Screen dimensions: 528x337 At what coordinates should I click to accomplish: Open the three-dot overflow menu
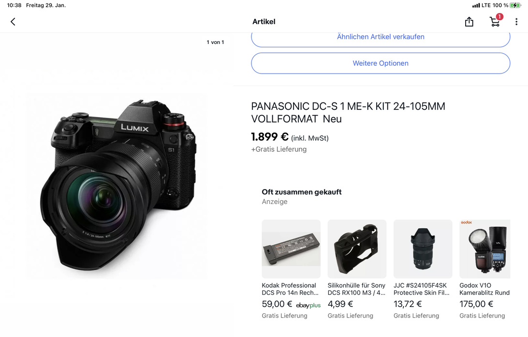tap(516, 22)
